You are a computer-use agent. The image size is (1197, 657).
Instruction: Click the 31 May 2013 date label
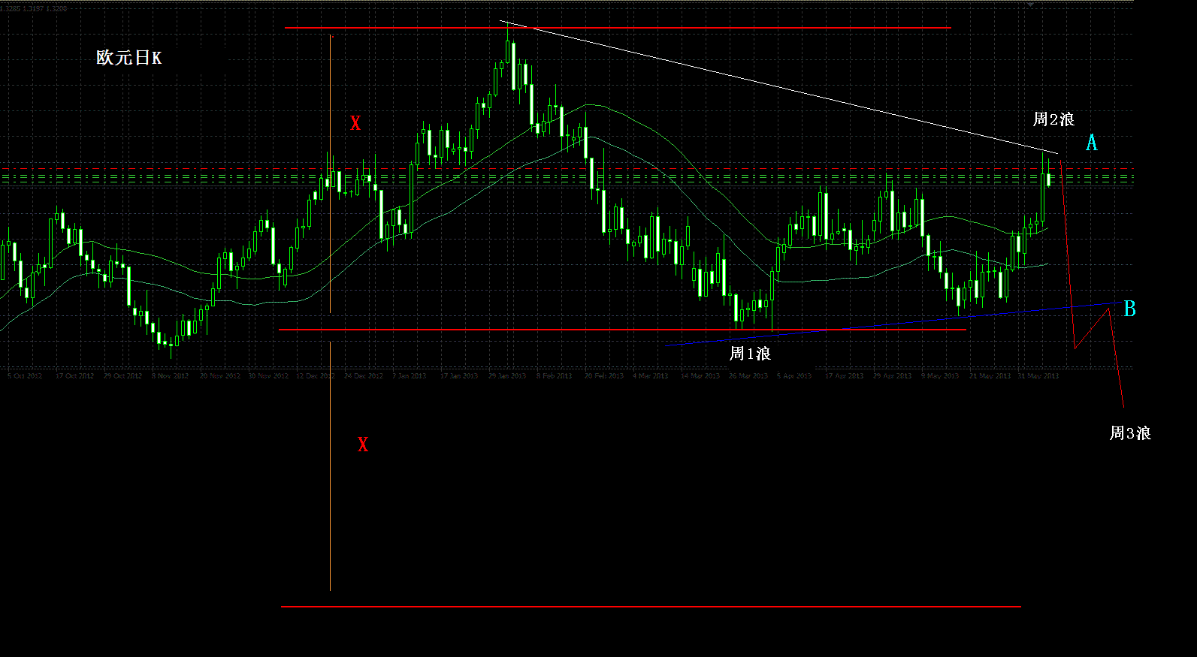[x=1038, y=375]
